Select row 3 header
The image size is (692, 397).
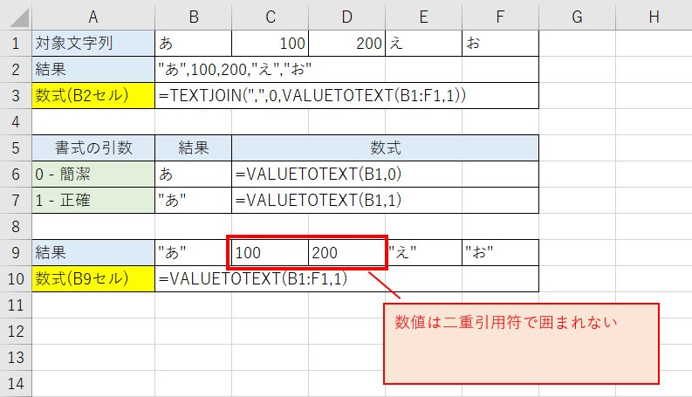click(x=16, y=95)
